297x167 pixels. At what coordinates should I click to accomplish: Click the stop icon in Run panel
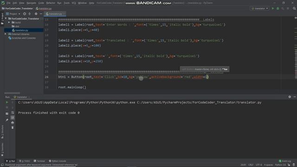tap(7, 107)
